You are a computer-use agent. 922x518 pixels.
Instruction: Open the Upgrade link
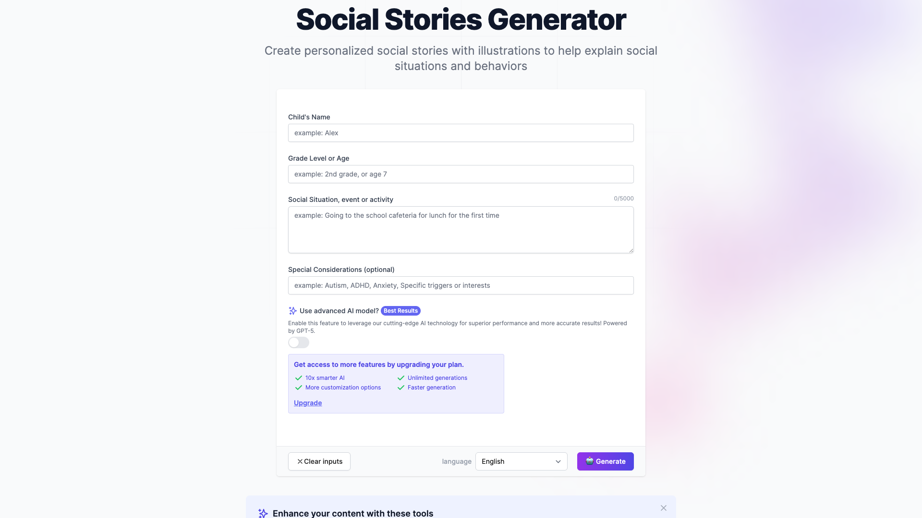(307, 403)
